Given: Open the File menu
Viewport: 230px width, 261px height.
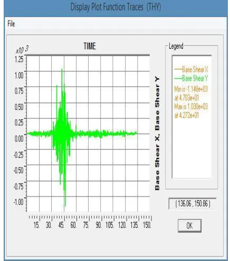Looking at the screenshot, I should click(11, 24).
